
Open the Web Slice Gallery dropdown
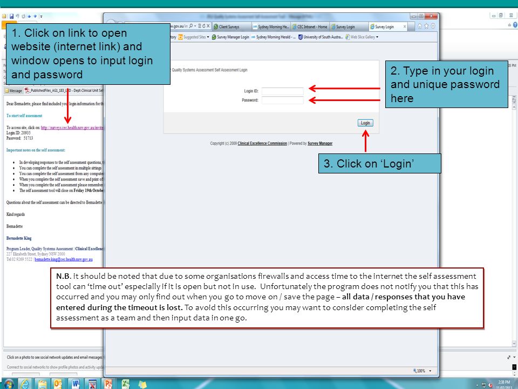pos(362,37)
